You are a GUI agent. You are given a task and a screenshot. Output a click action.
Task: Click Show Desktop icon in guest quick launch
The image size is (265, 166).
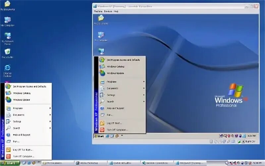pos(112,136)
